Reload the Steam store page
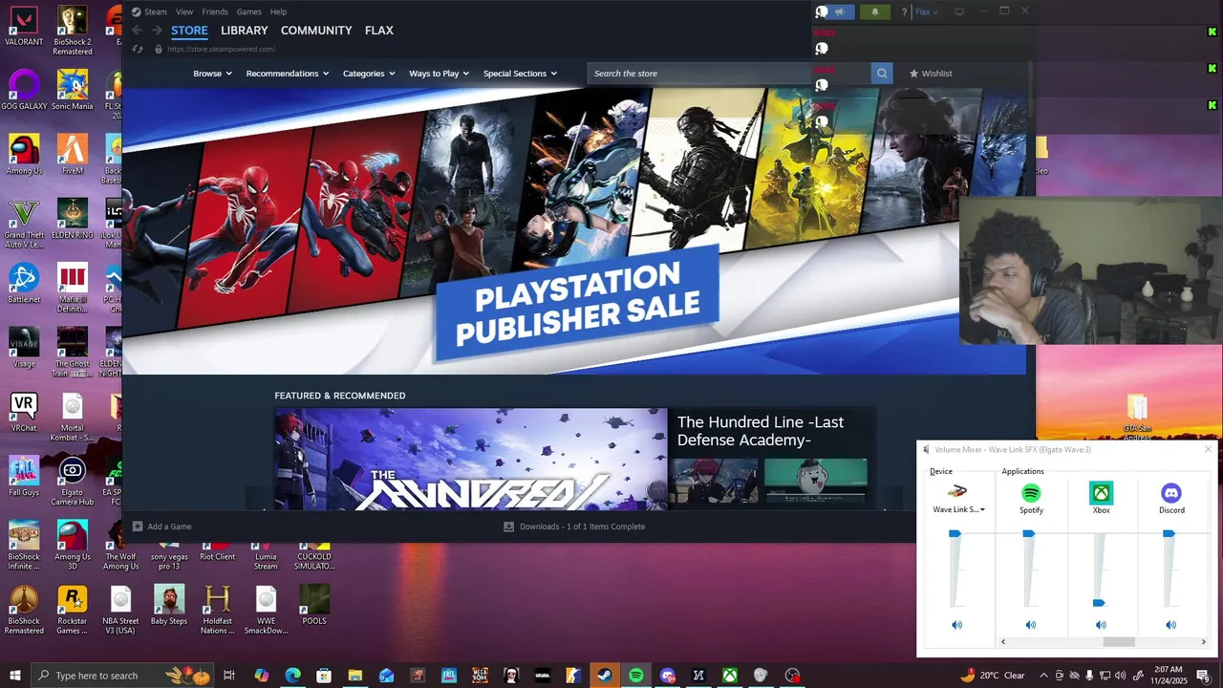 pyautogui.click(x=139, y=49)
